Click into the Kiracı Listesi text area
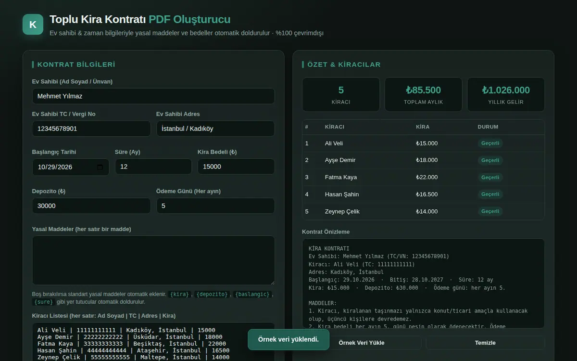Image resolution: width=577 pixels, height=361 pixels. (153, 342)
